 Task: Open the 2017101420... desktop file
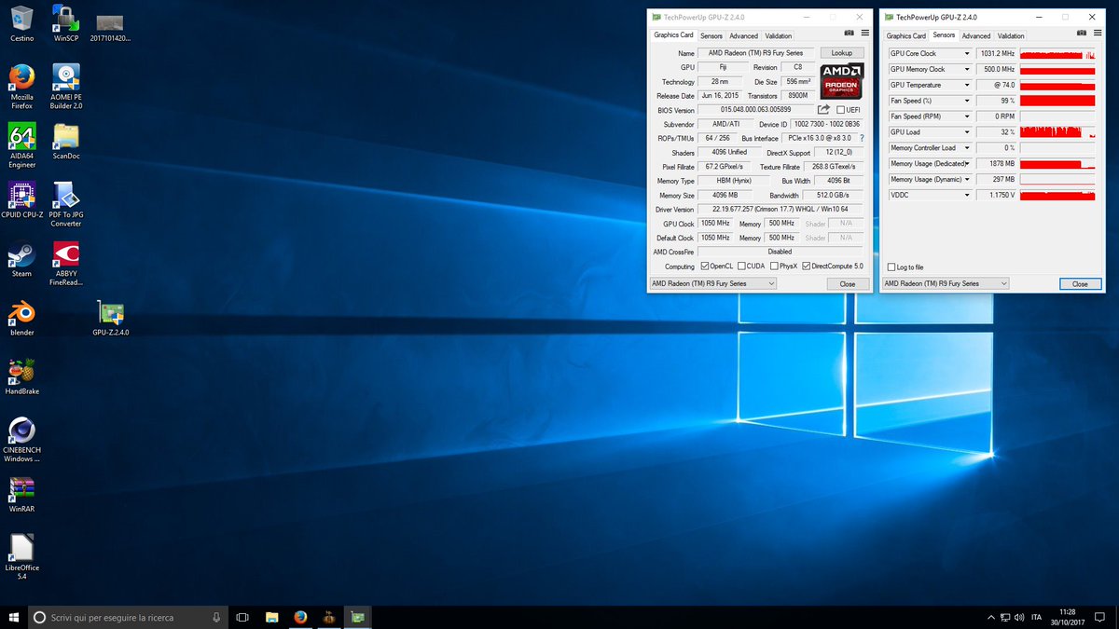click(110, 27)
